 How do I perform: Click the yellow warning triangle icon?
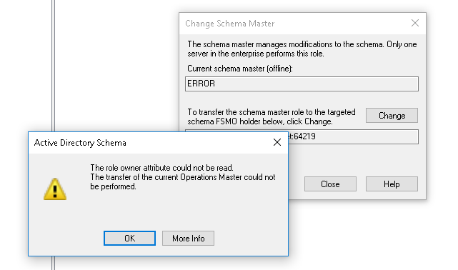point(55,189)
